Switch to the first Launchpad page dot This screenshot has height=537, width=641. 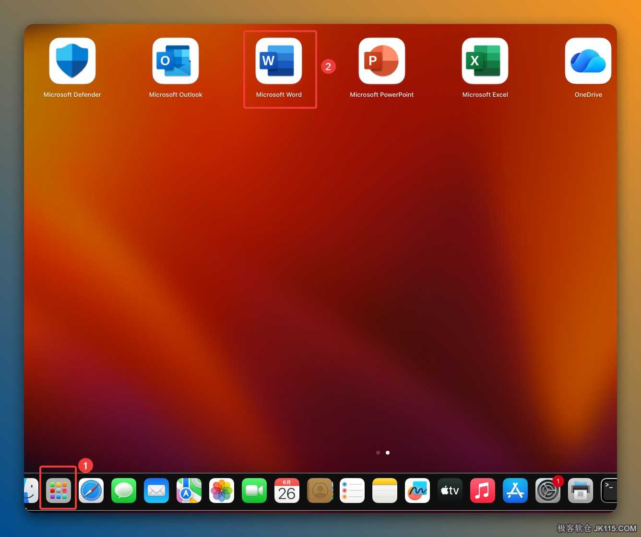pyautogui.click(x=378, y=453)
